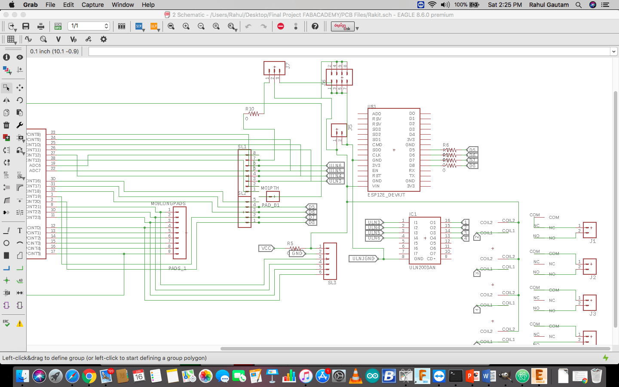The height and width of the screenshot is (387, 619).
Task: Click the voltage probe V icon
Action: [x=58, y=39]
